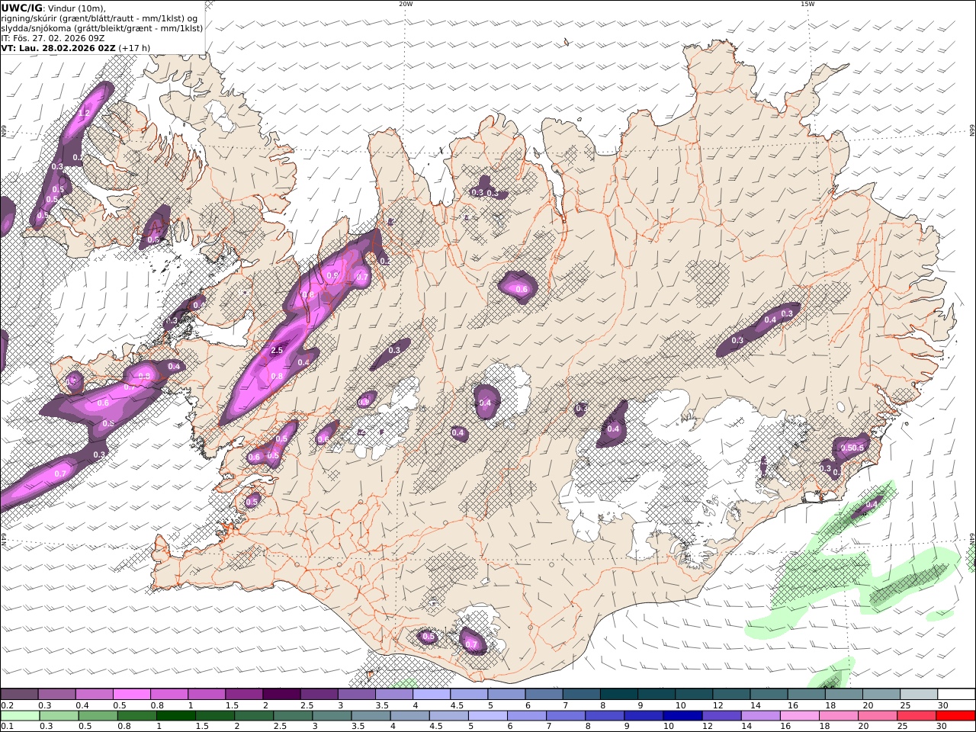Click the '20W' longitude label
Image resolution: width=976 pixels, height=732 pixels.
406,4
